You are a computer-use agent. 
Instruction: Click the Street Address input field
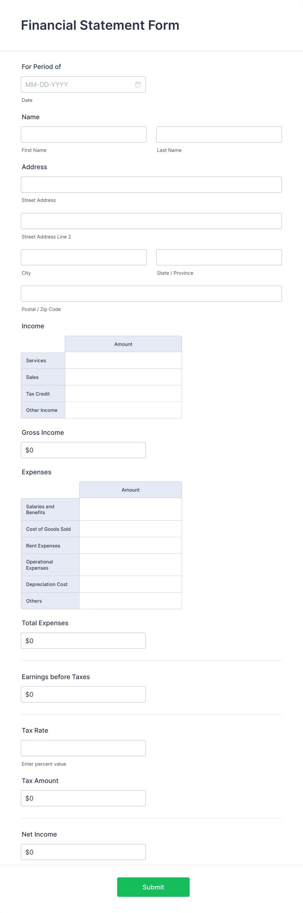(x=151, y=184)
